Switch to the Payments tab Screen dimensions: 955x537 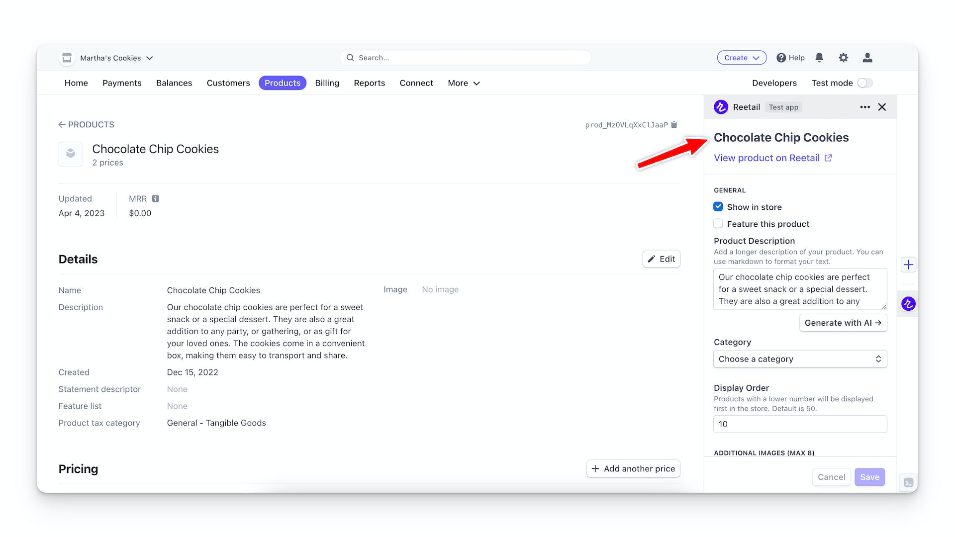(x=122, y=83)
